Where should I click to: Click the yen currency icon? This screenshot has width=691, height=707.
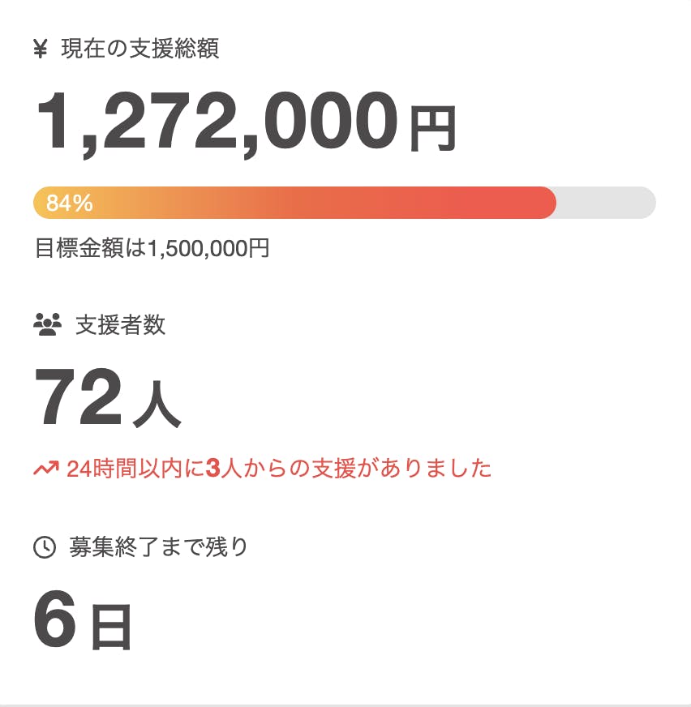[41, 49]
